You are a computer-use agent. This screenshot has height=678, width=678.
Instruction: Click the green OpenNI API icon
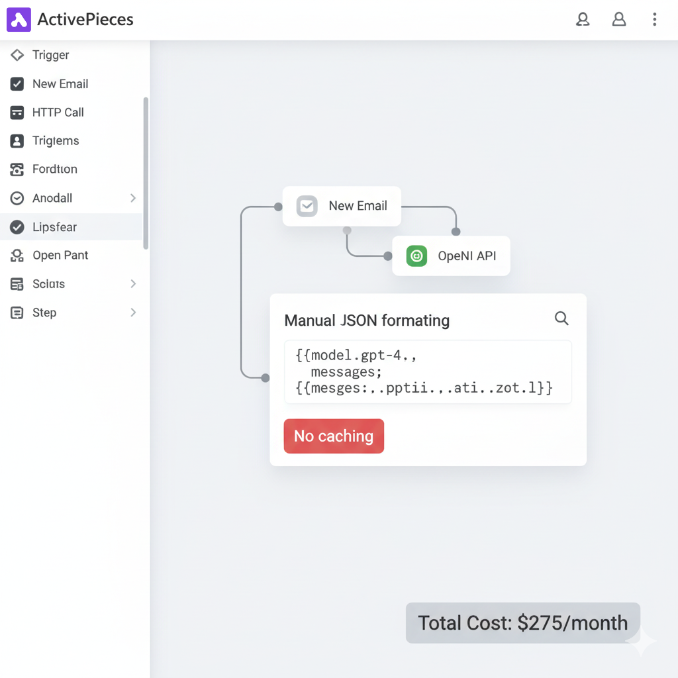point(416,256)
